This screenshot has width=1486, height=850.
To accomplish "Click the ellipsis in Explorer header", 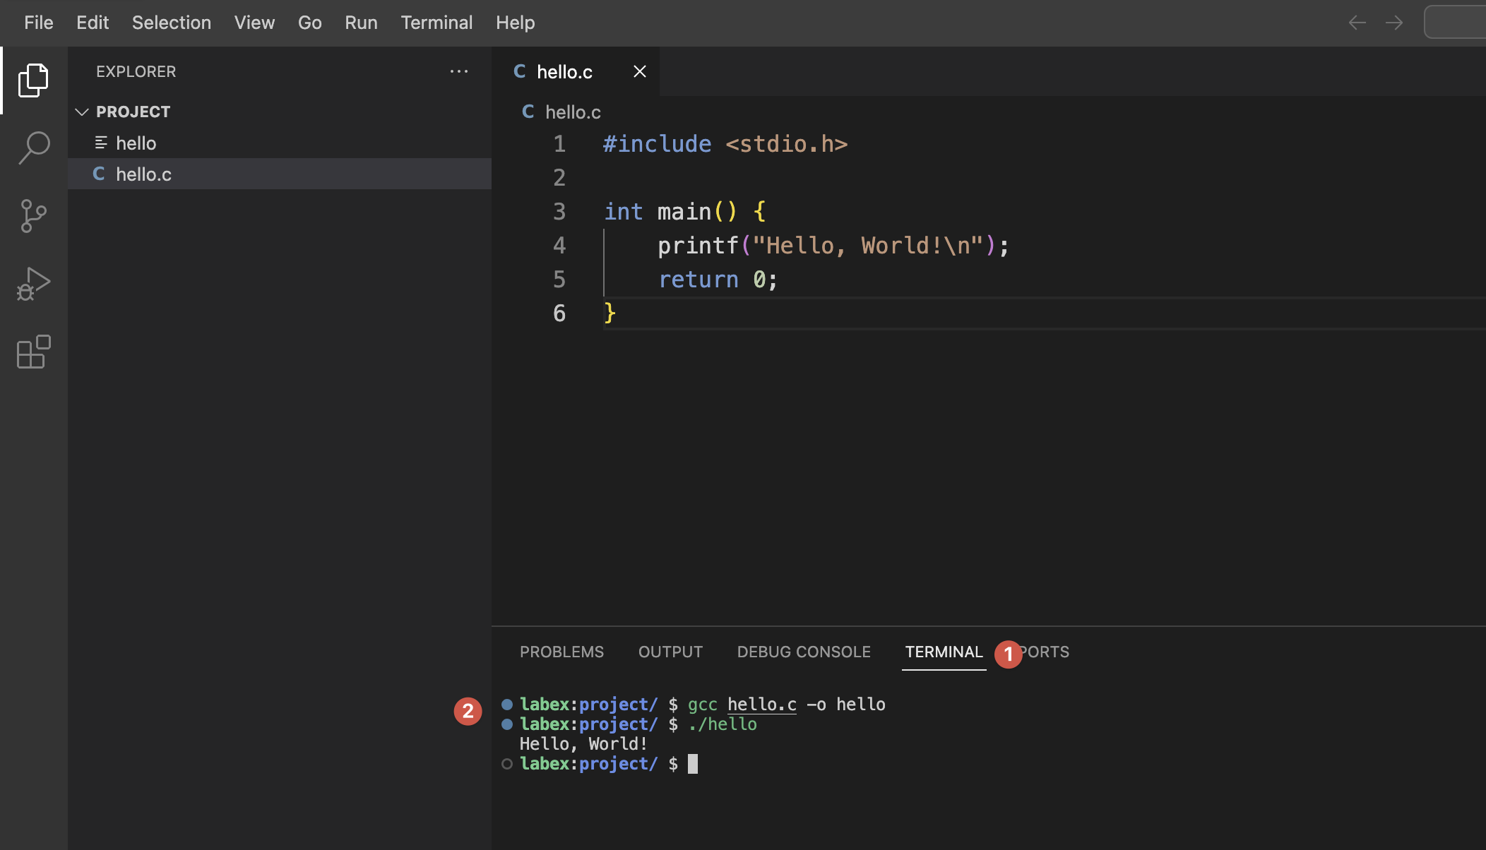I will point(459,71).
